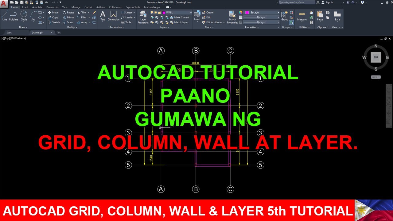The height and width of the screenshot is (221, 393).
Task: Activate the Copy command
Action: (53, 17)
